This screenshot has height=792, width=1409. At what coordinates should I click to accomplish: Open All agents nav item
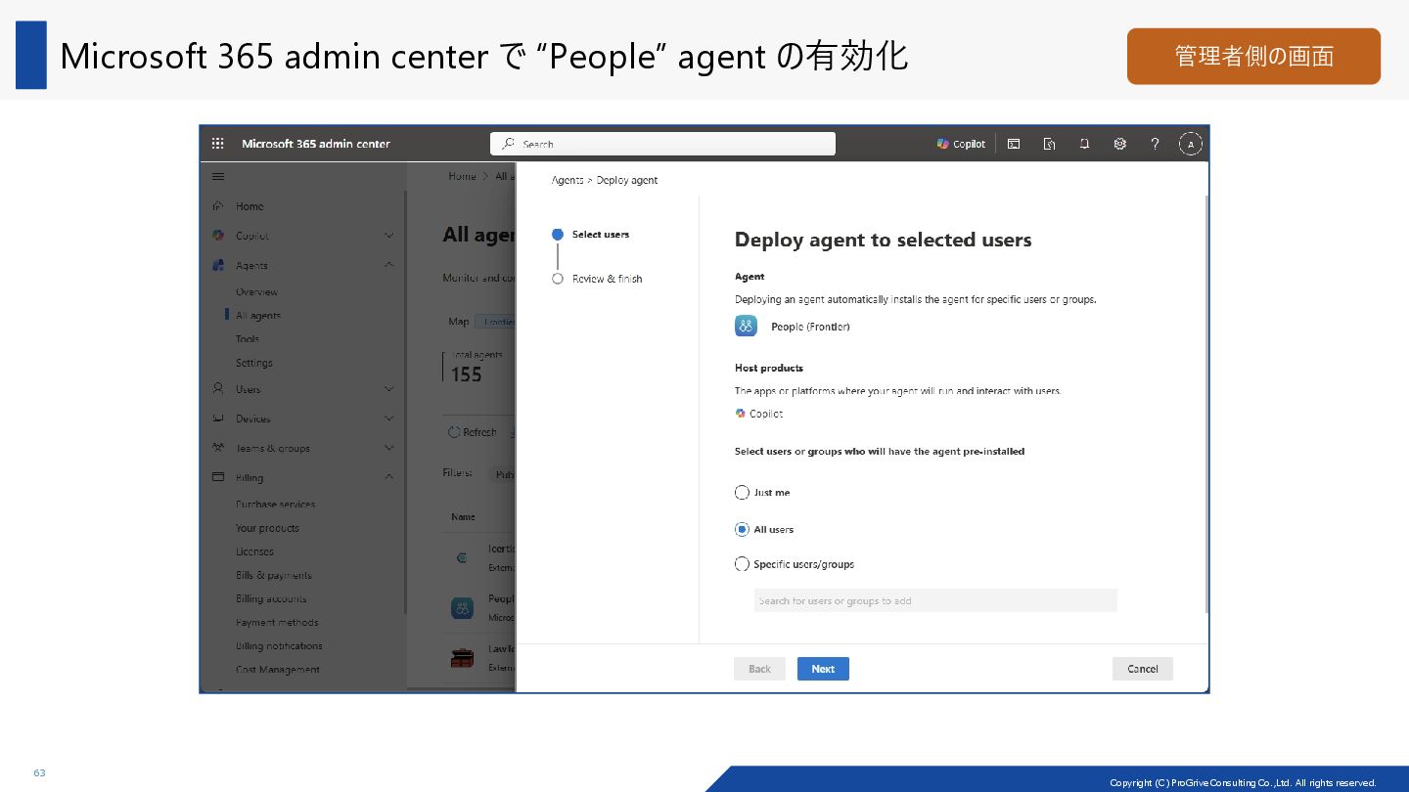pyautogui.click(x=258, y=316)
